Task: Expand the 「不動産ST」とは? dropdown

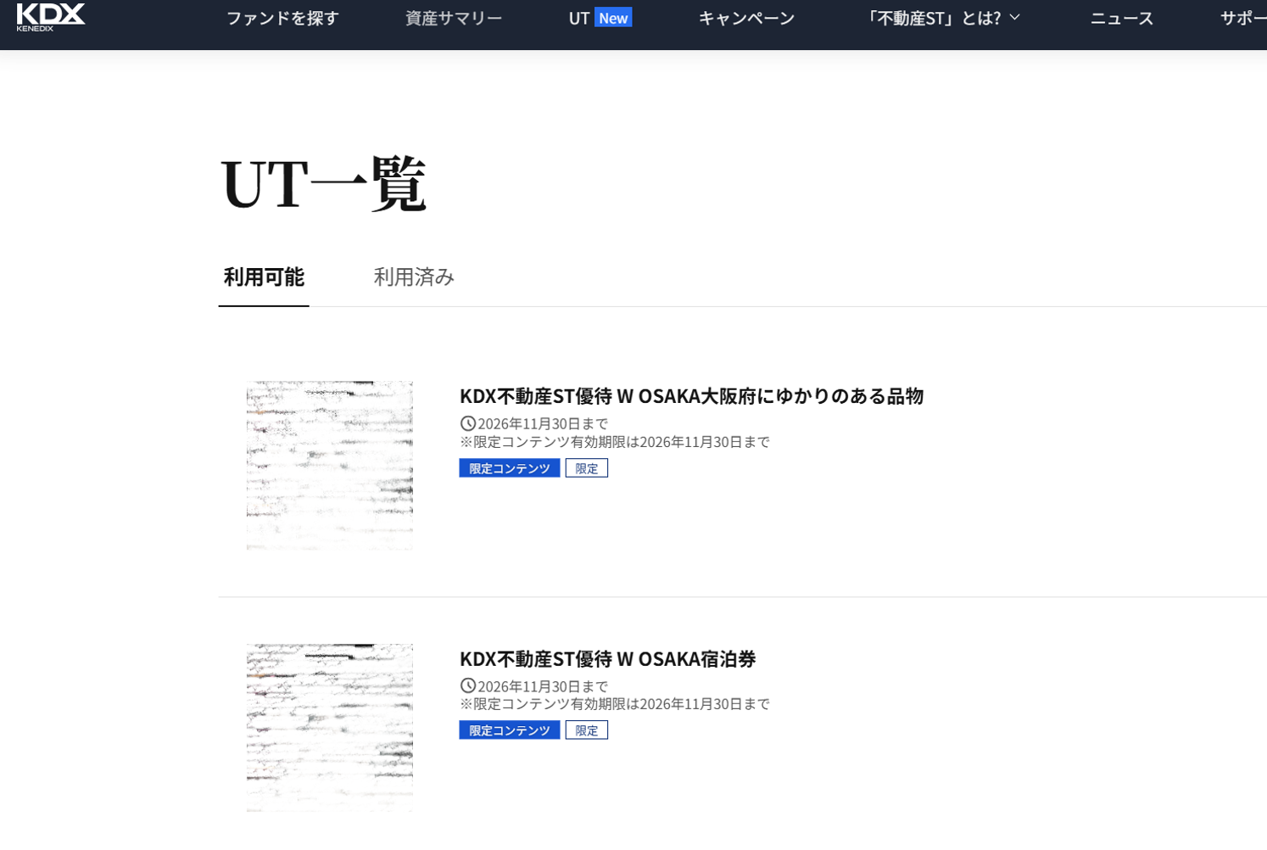Action: 941,18
